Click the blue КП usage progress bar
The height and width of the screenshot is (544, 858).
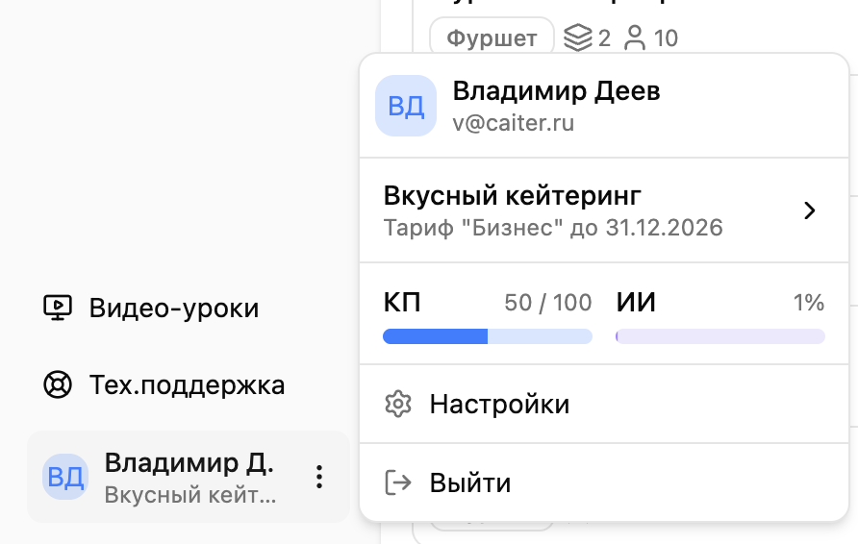click(487, 336)
